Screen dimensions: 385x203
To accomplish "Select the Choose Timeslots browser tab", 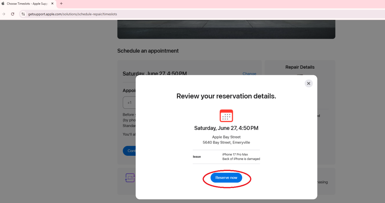I will pos(28,4).
